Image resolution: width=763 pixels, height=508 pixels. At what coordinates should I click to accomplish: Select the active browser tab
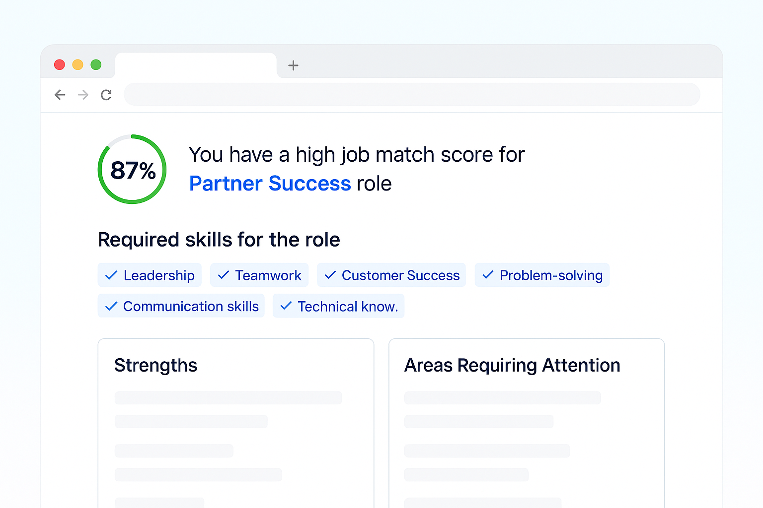[196, 65]
